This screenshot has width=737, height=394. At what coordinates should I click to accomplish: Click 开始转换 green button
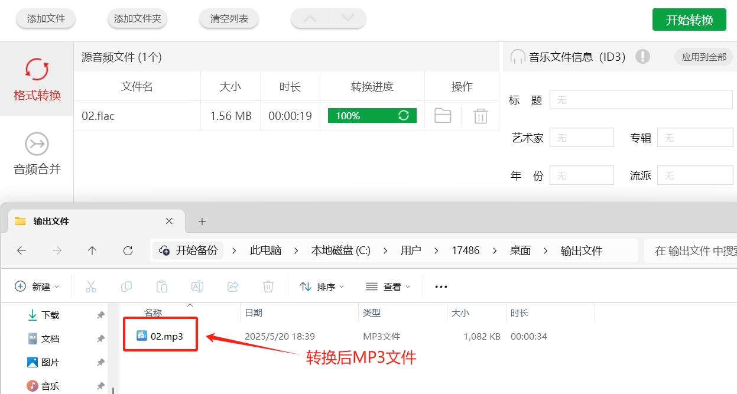pyautogui.click(x=689, y=19)
